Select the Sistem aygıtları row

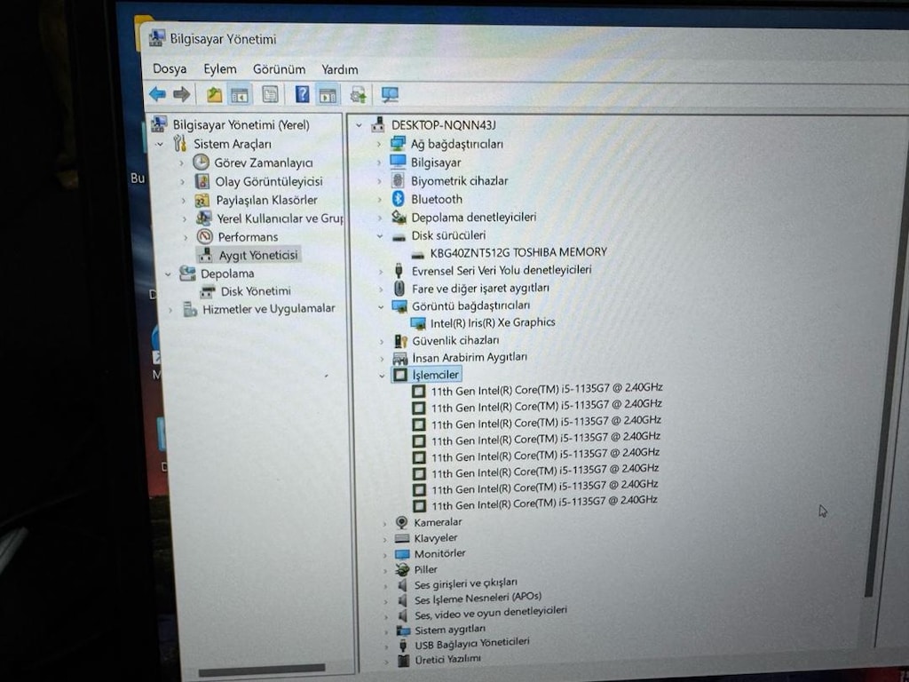point(450,630)
